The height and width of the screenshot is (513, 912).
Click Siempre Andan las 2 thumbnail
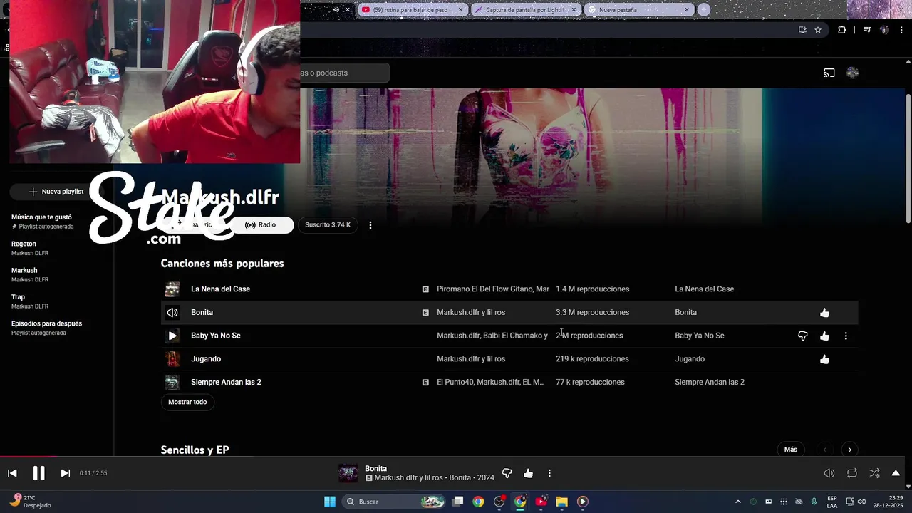[x=172, y=382]
